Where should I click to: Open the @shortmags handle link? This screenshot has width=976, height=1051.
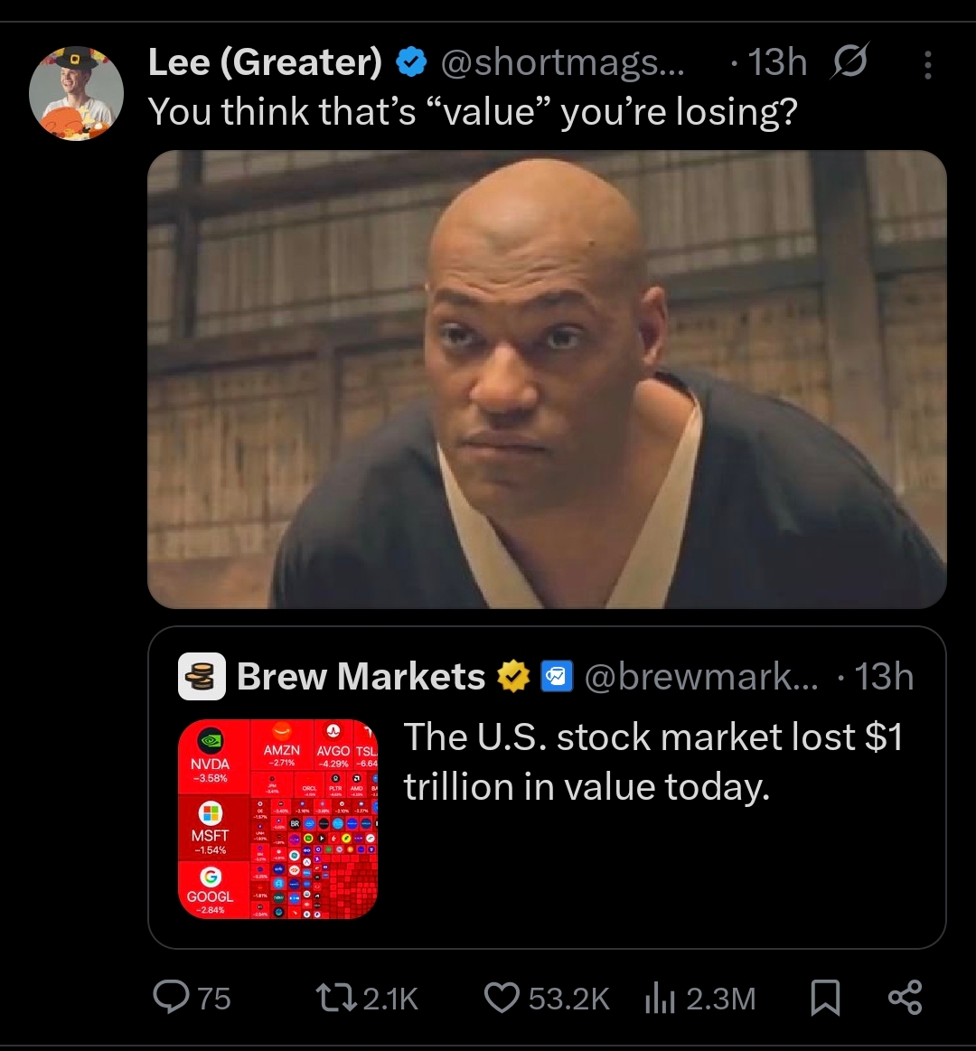(x=562, y=62)
